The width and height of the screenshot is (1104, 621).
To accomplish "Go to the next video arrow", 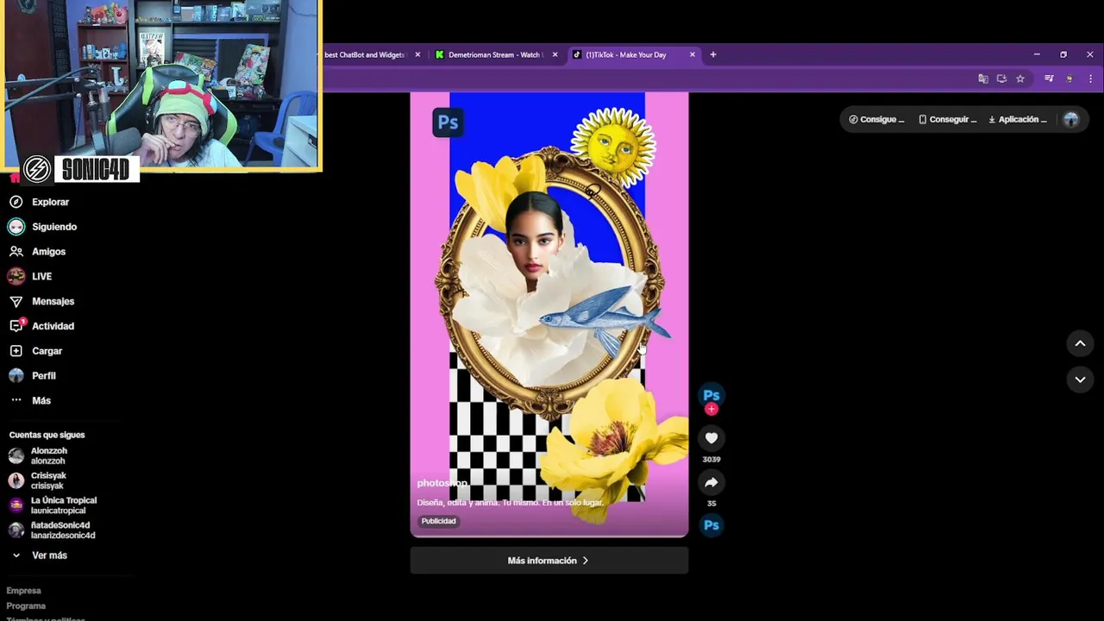I will [1080, 379].
